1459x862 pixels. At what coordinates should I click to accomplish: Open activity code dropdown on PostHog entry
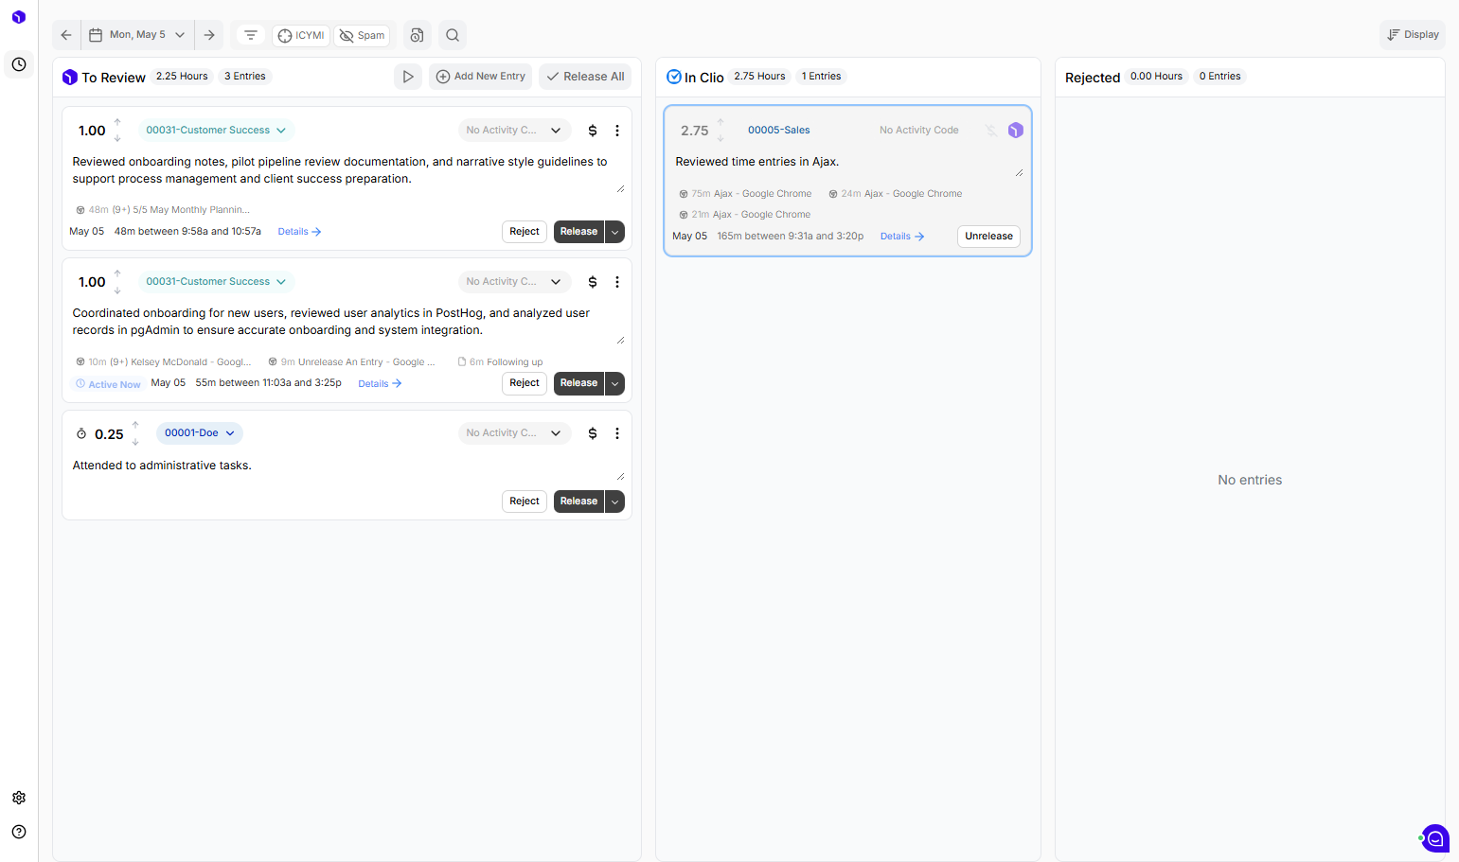point(514,282)
